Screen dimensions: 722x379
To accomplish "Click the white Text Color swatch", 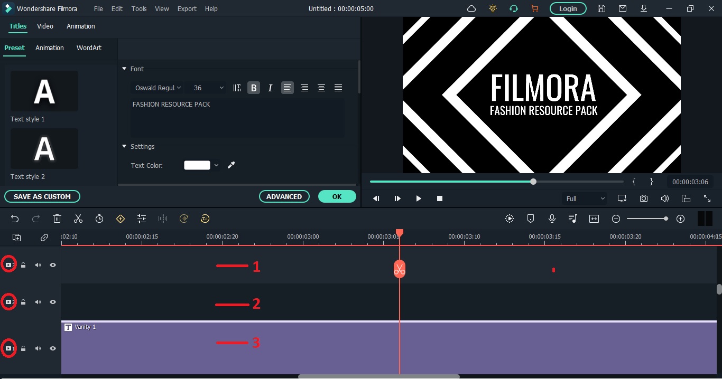I will pyautogui.click(x=197, y=165).
